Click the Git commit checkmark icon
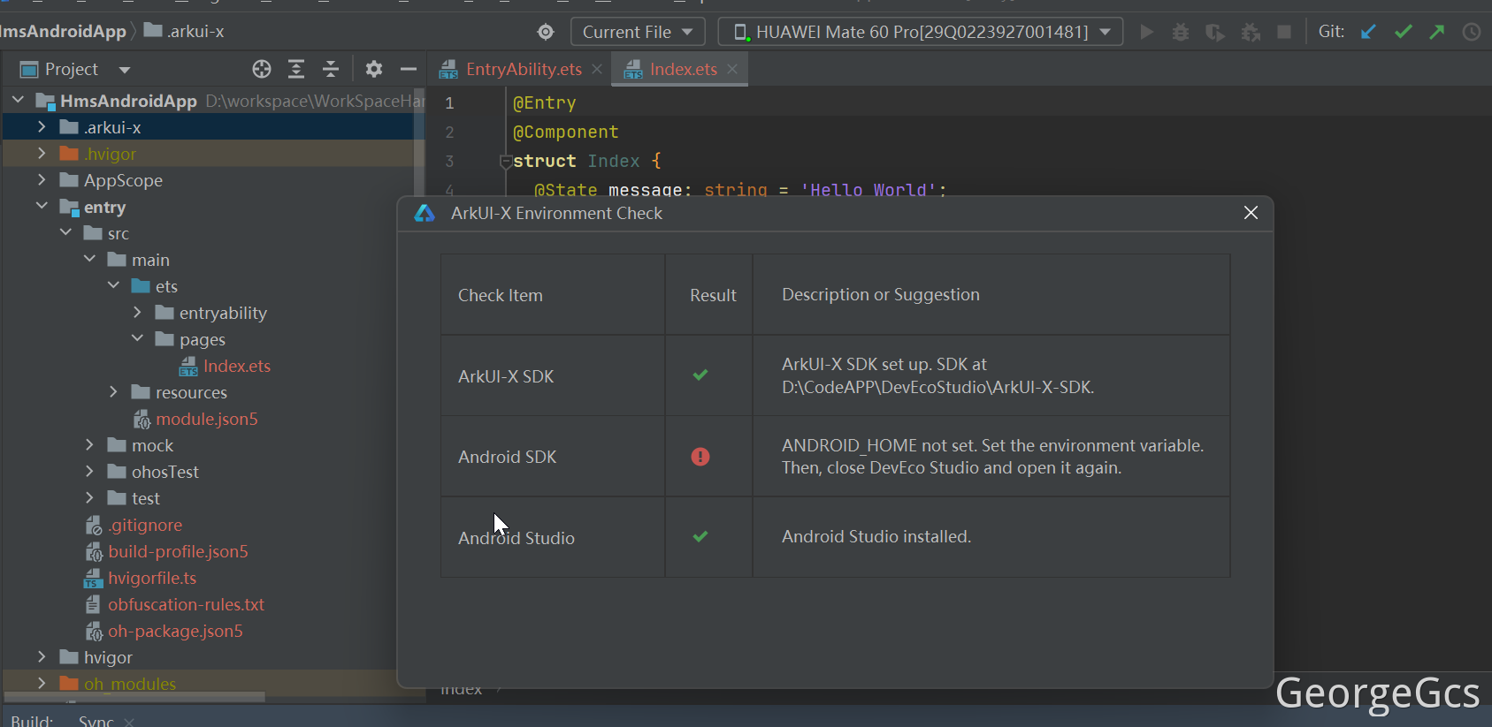Screen dimensions: 1492x727 click(1403, 32)
